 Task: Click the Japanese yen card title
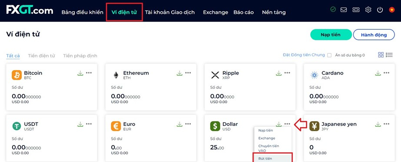(x=339, y=124)
